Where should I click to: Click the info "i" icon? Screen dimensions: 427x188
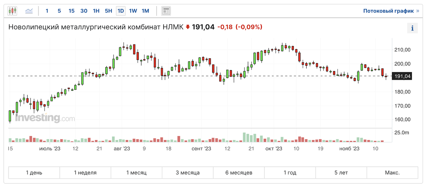tap(412, 28)
